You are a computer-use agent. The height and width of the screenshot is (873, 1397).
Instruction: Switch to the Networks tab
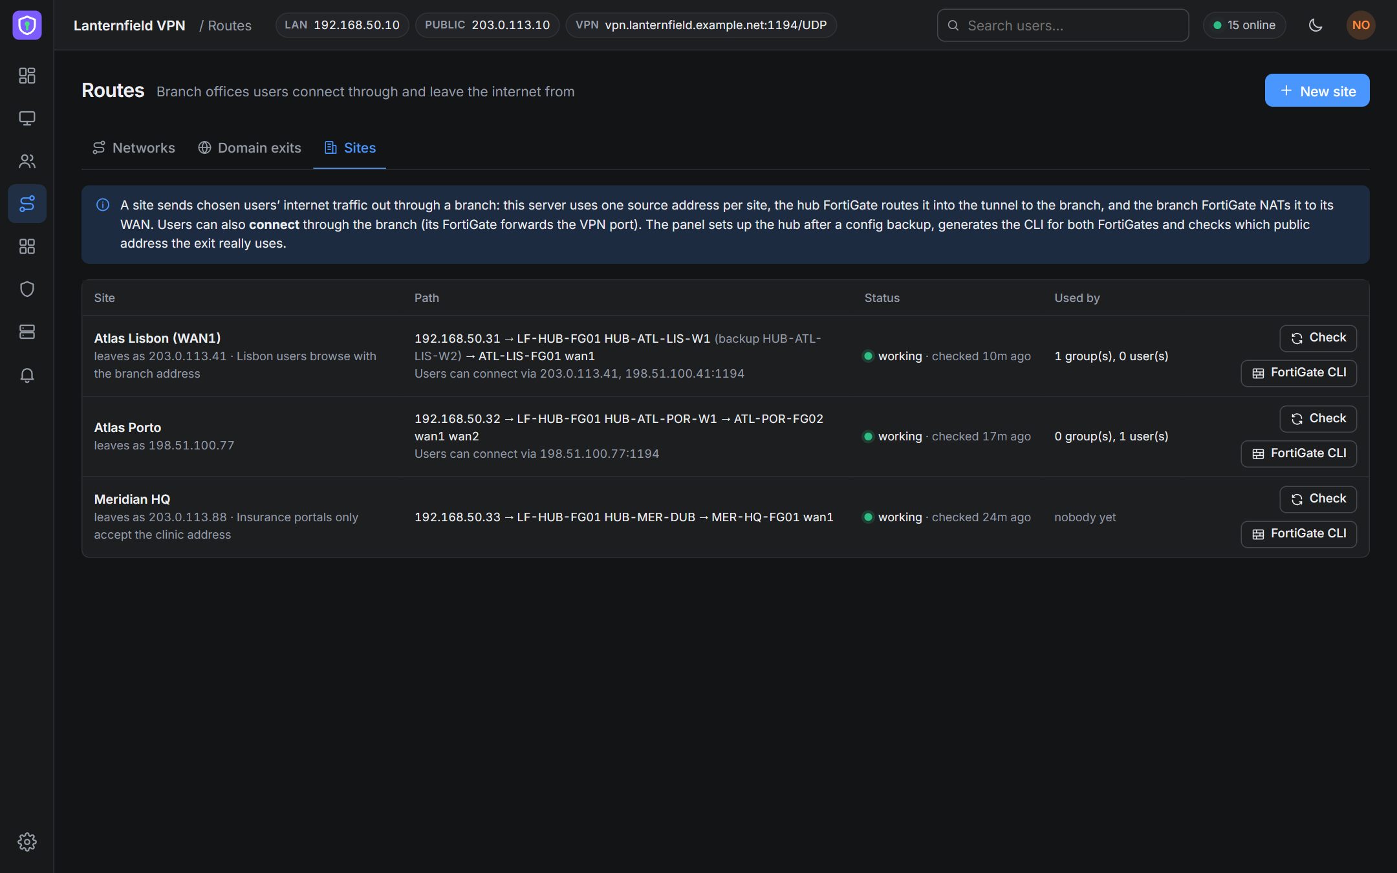tap(134, 147)
